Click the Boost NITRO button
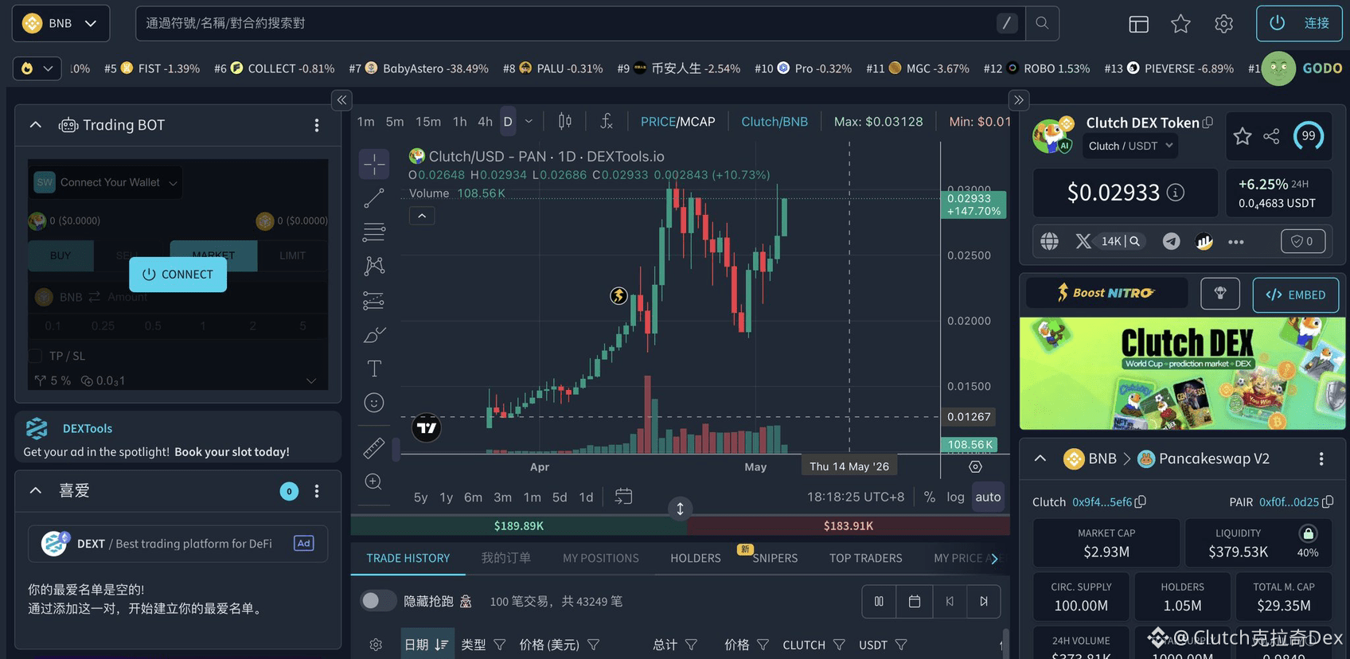Screen dimensions: 1350x659 click(x=1107, y=293)
